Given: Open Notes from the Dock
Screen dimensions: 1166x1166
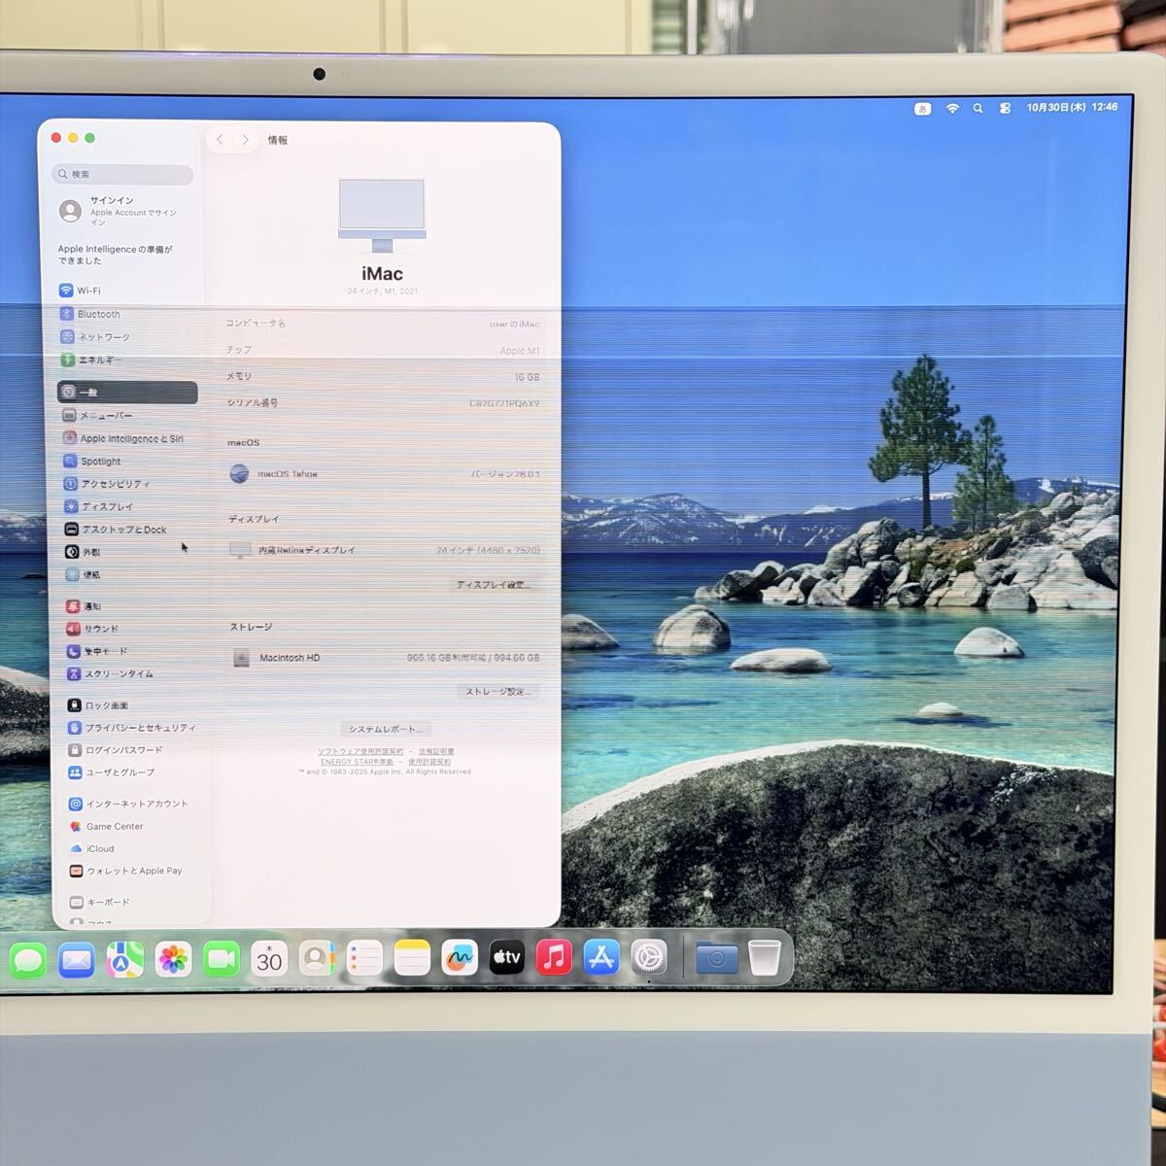Looking at the screenshot, I should [x=412, y=959].
